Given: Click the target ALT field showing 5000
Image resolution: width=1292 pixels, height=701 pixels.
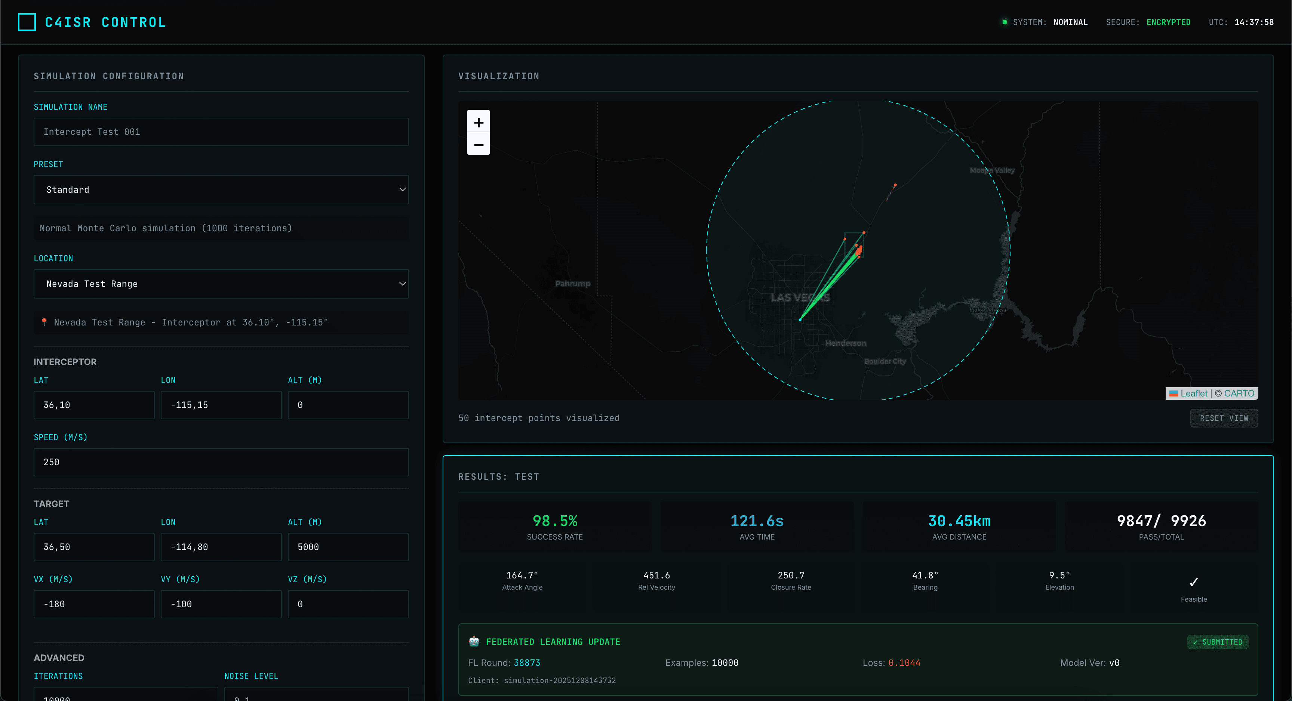Looking at the screenshot, I should 348,547.
